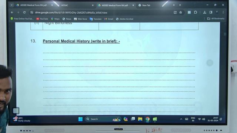237x133 pixels.
Task: Click the round floating button on page right
Action: pos(210,63)
